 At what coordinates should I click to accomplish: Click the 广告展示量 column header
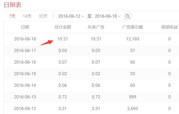click(x=133, y=27)
